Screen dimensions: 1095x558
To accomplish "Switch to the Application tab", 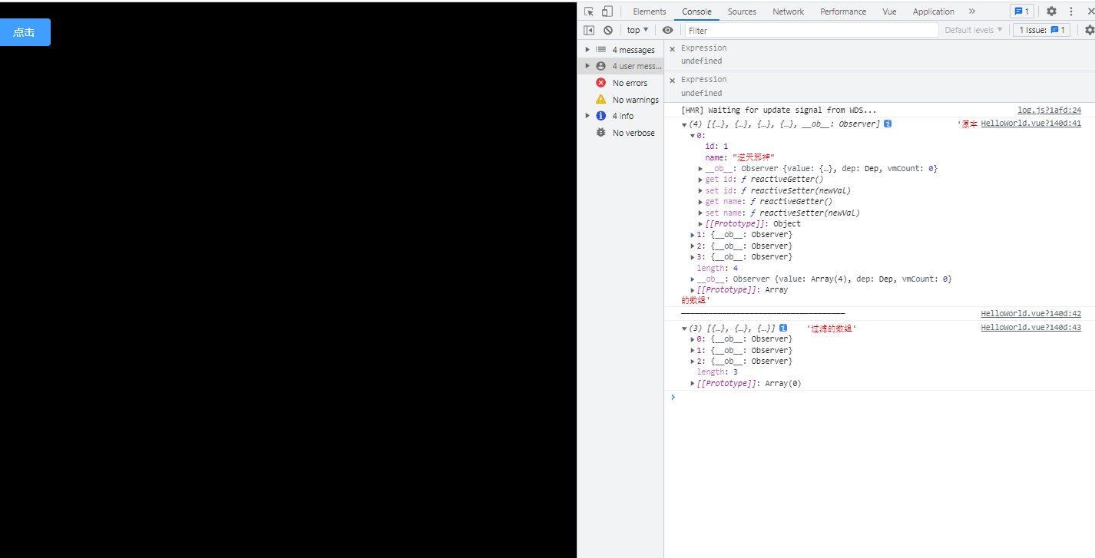I will 933,12.
